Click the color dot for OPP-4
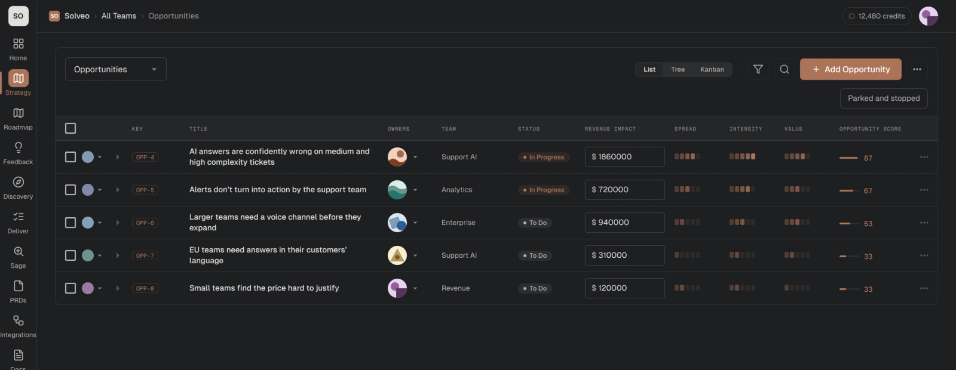The height and width of the screenshot is (370, 956). pyautogui.click(x=88, y=157)
